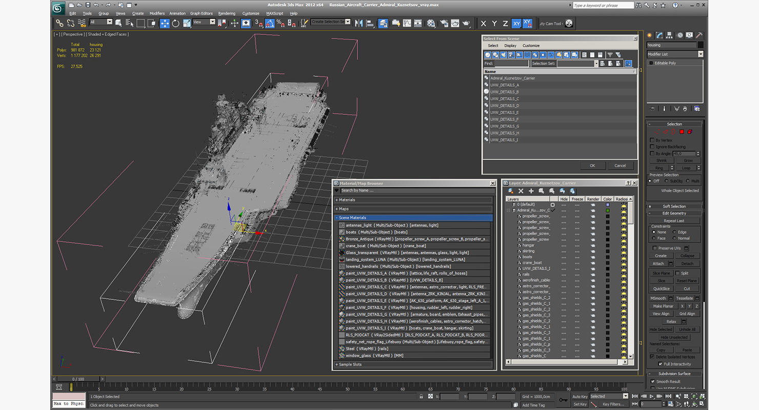Expand the Soft Selection rollout

click(x=674, y=207)
